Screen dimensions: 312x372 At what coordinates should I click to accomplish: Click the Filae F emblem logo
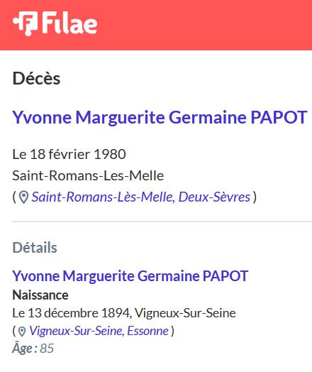point(26,23)
